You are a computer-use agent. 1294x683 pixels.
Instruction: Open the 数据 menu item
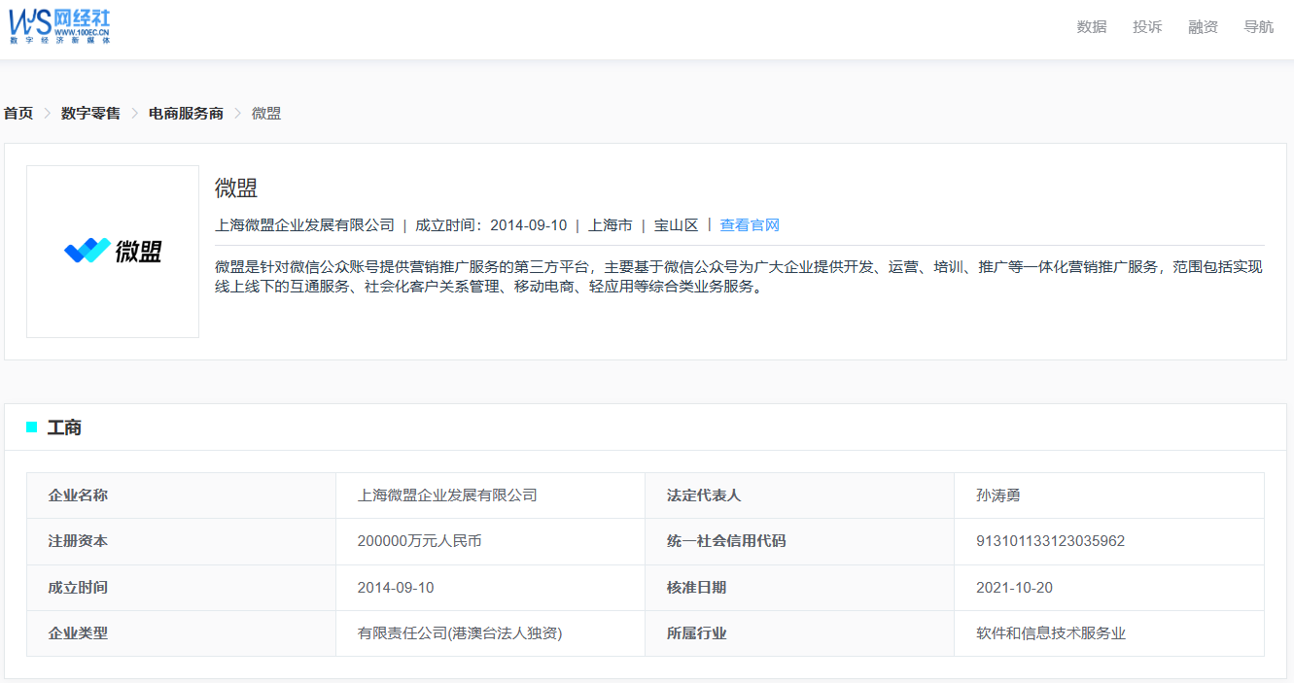tap(1092, 27)
